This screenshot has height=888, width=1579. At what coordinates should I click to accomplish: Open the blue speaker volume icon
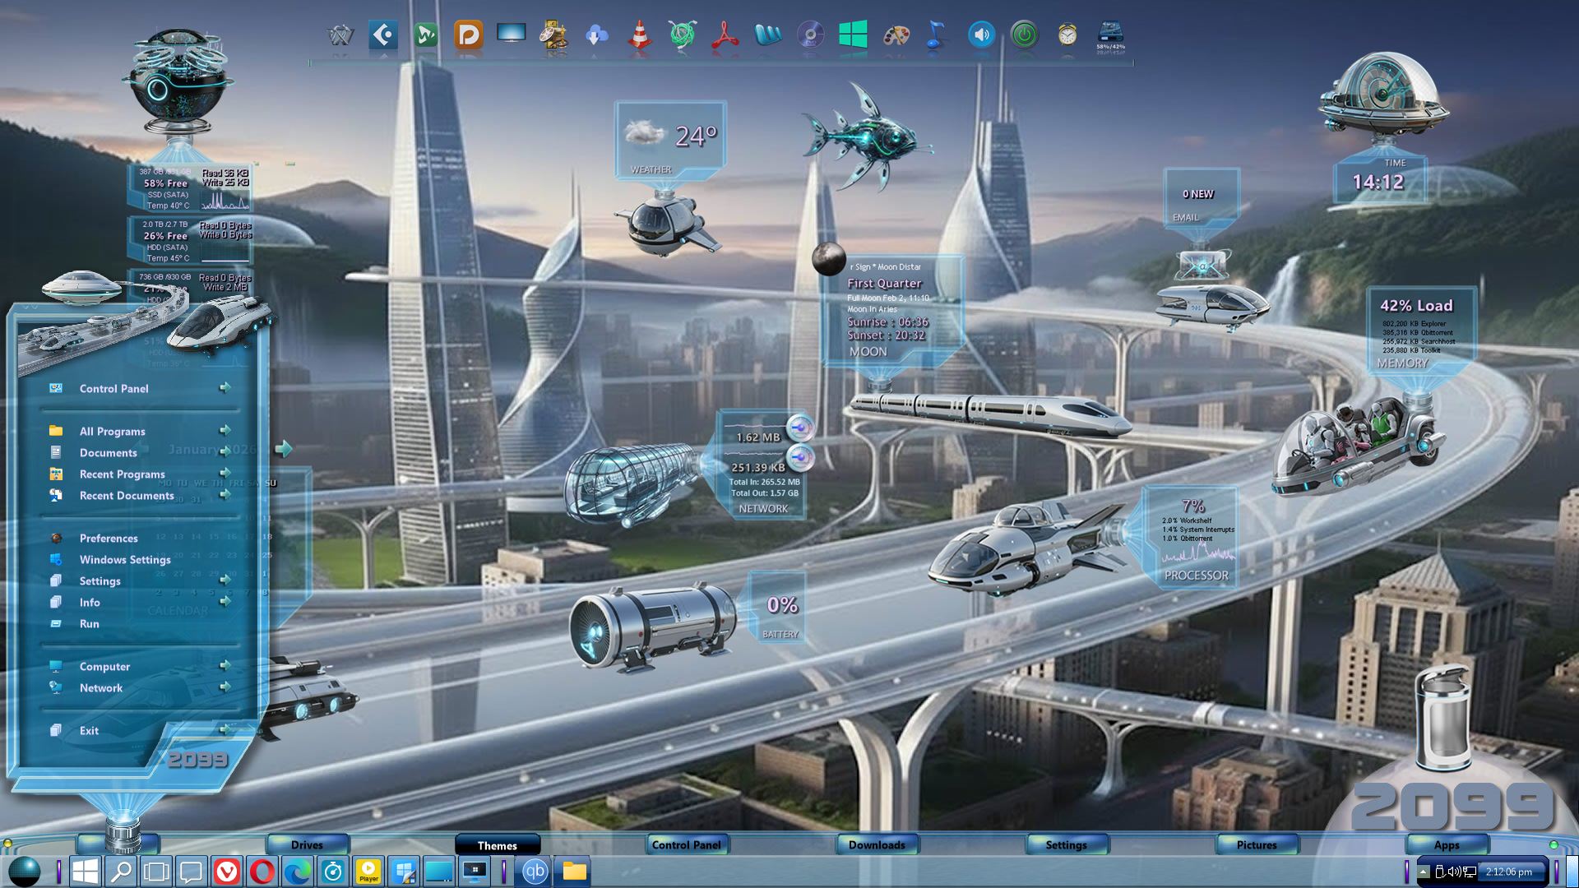981,35
